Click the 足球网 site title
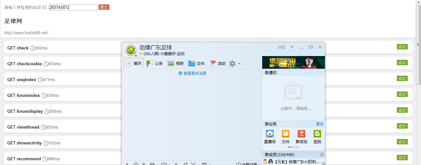421x165 pixels. coord(13,21)
